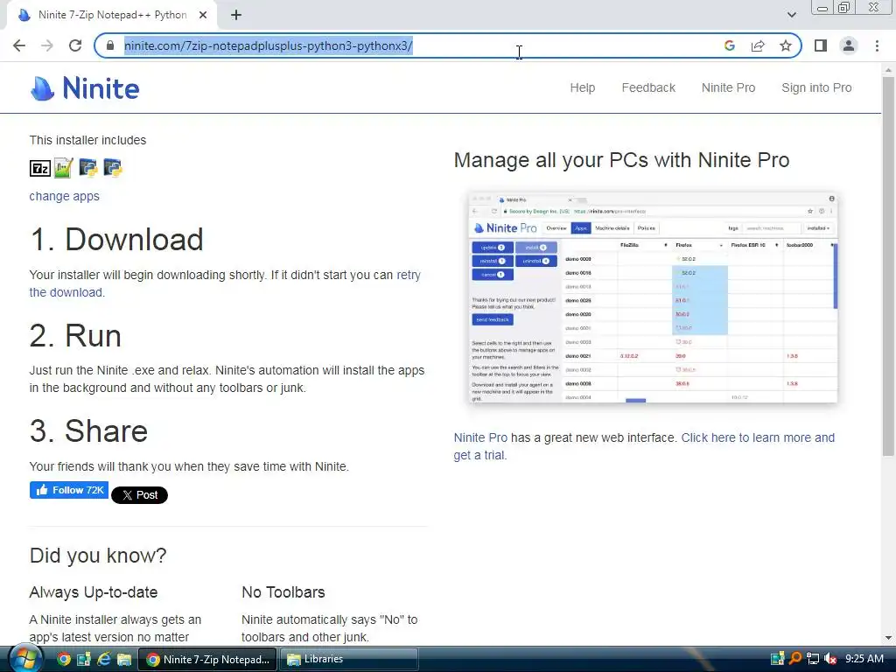Click 'Manage all your PCs with Ninite Pro'
The image size is (896, 672).
click(622, 160)
